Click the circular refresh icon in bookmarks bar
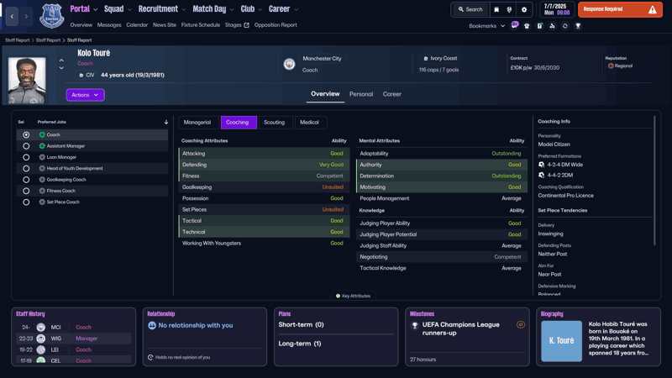The width and height of the screenshot is (672, 378). coord(564,26)
